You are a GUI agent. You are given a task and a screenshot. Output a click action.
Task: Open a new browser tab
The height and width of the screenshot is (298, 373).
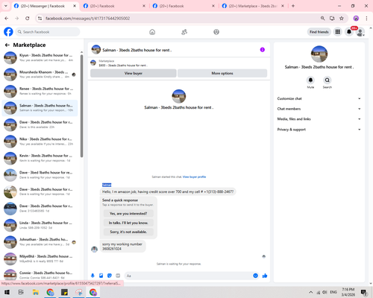pos(293,6)
